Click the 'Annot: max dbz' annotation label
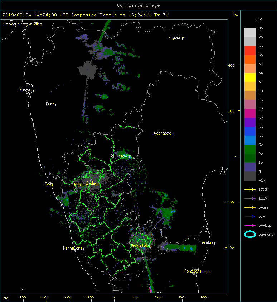 (23, 24)
